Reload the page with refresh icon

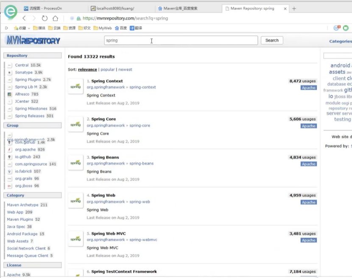[x=45, y=18]
